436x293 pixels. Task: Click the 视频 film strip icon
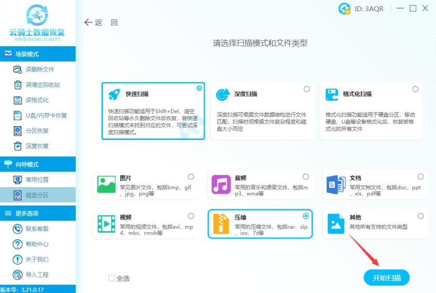coord(107,224)
